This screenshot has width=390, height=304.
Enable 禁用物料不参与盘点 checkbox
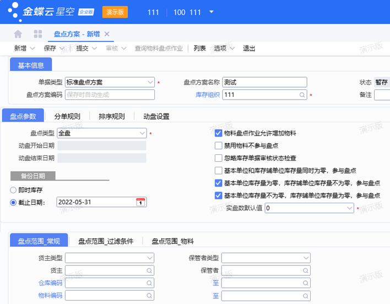(218, 146)
